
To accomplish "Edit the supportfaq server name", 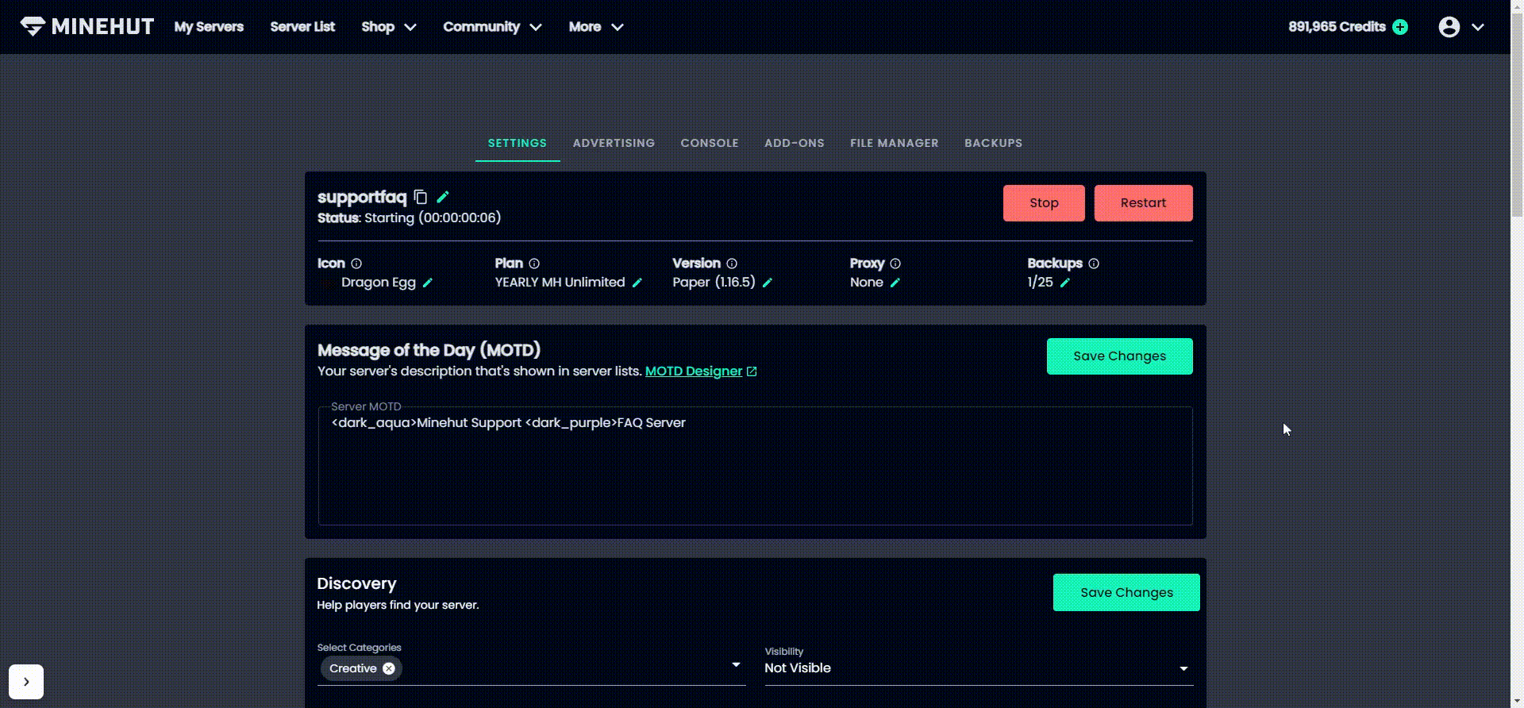I will 443,197.
